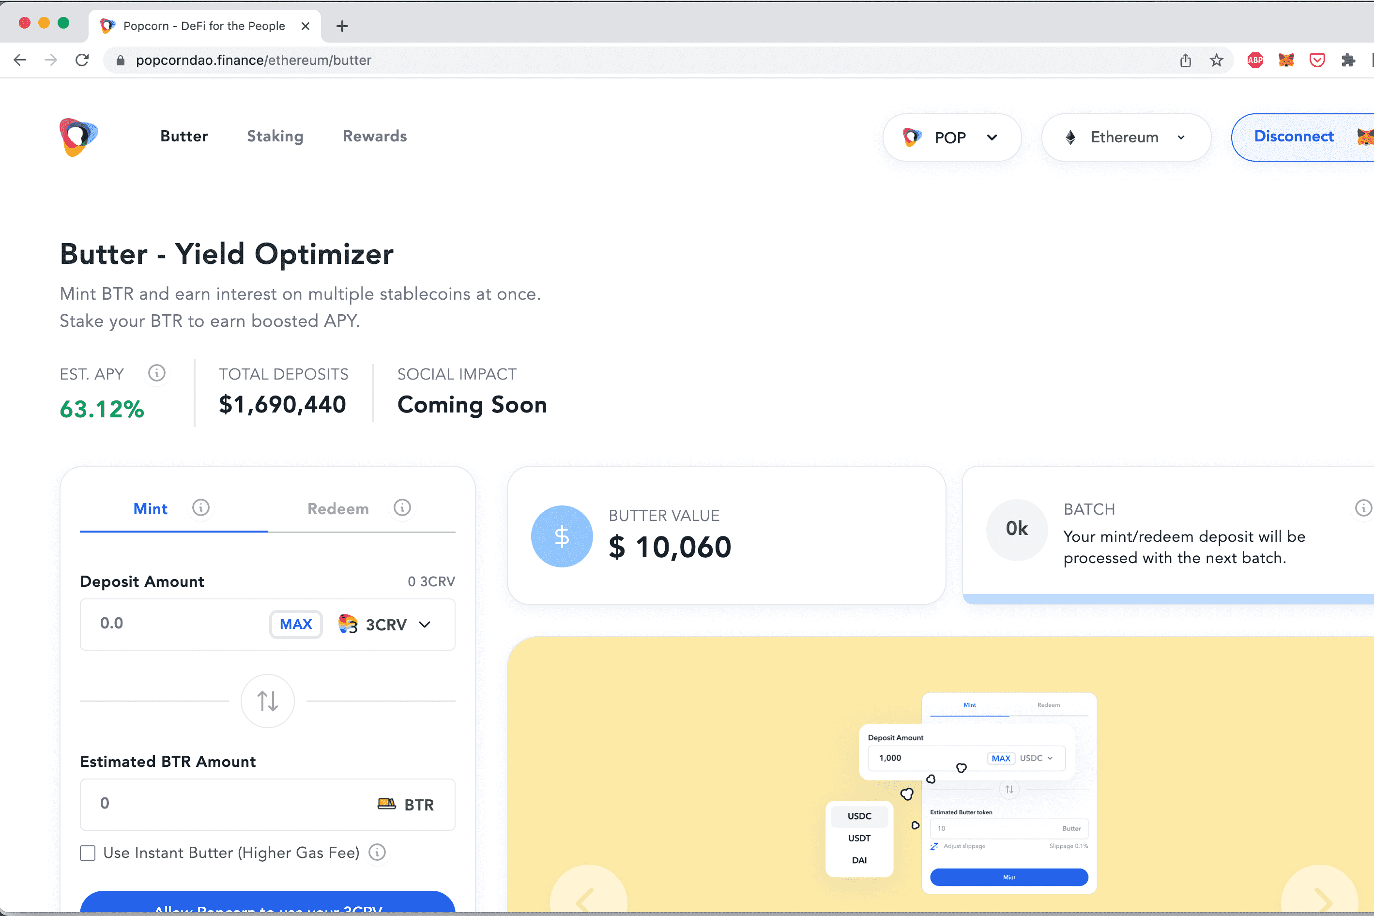Click Instant Butter info icon

(x=377, y=852)
